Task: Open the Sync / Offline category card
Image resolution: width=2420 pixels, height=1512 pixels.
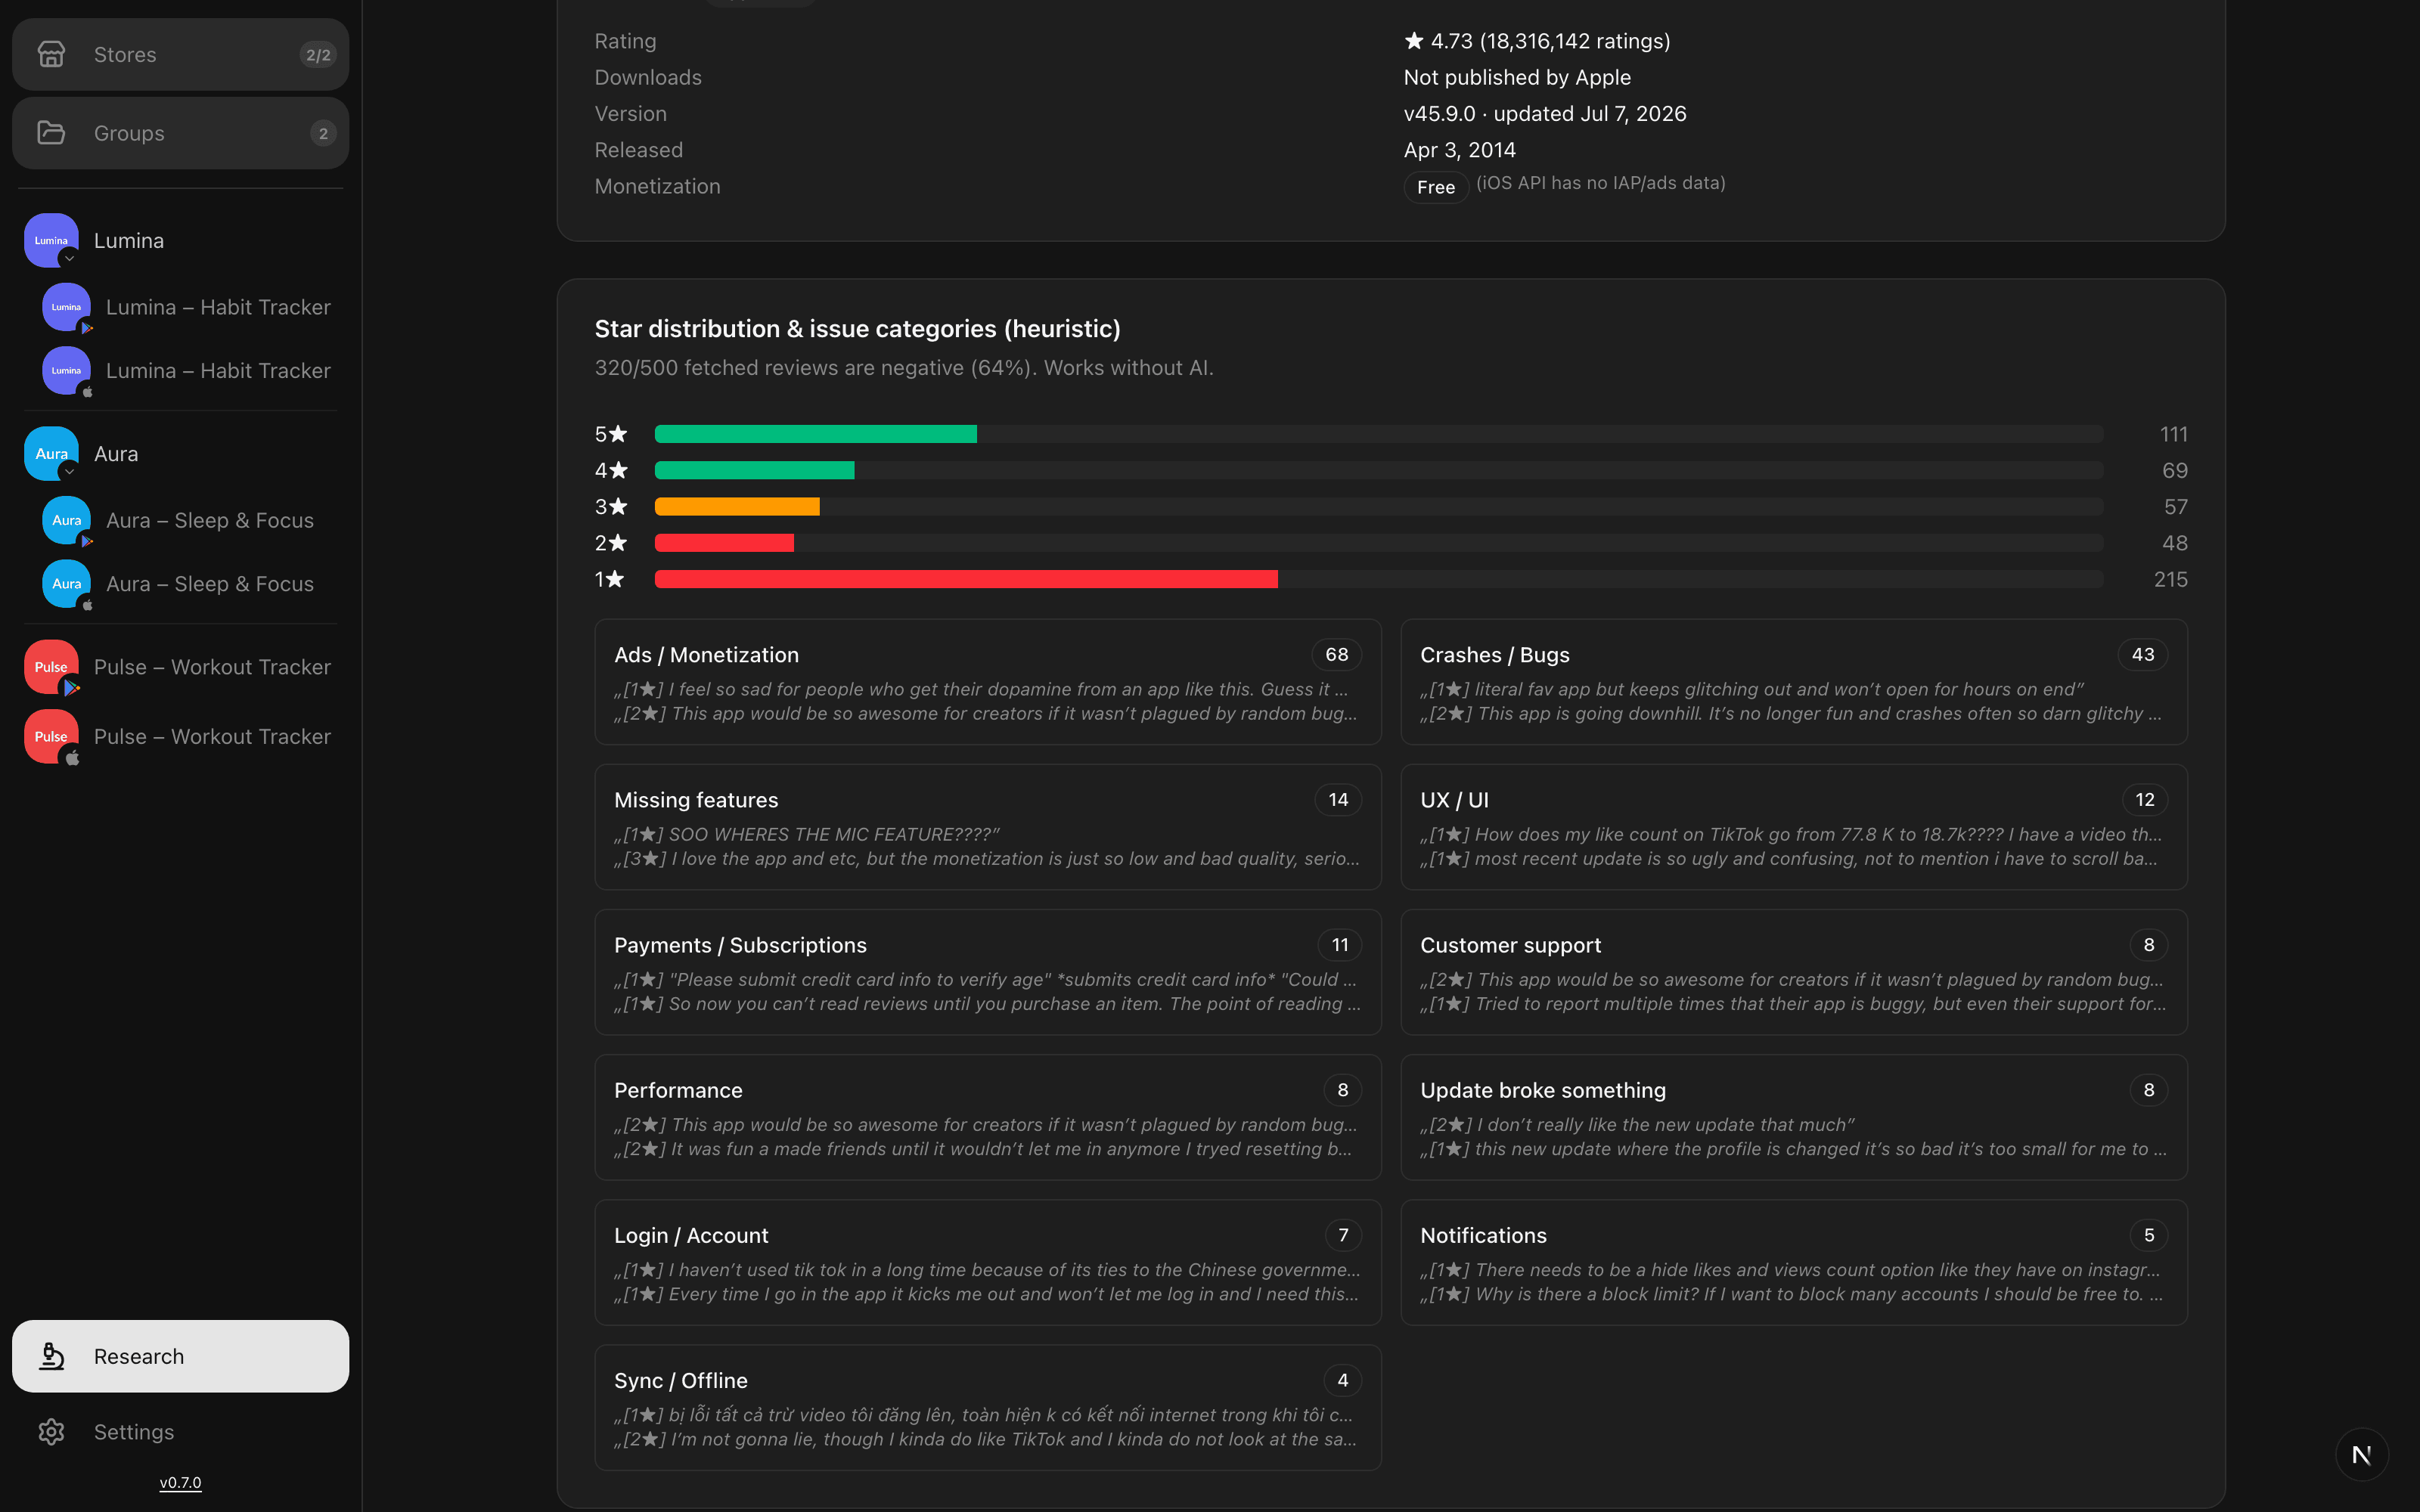Action: click(x=988, y=1407)
